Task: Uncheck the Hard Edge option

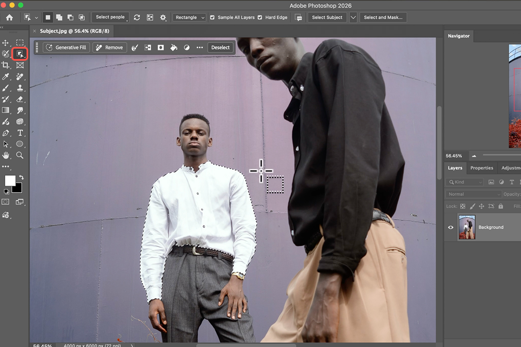Action: pos(260,17)
